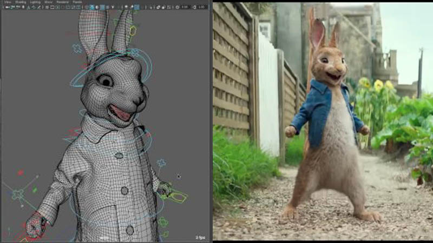Click the Textured display icon
The width and height of the screenshot is (433, 243).
pos(107,7)
